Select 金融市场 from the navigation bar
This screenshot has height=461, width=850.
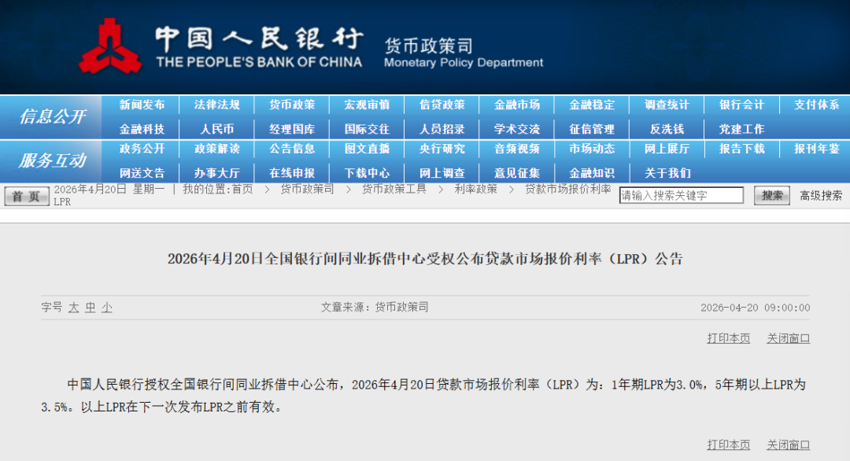[x=516, y=104]
